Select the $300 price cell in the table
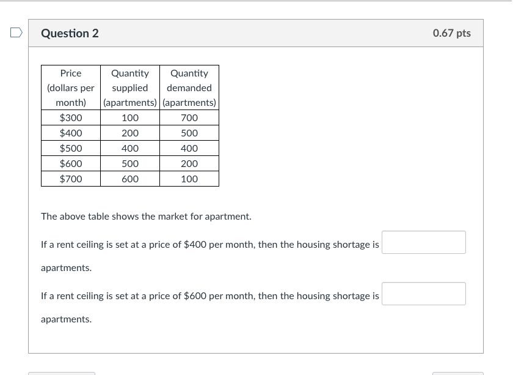Screen dimensions: 524x375 point(70,117)
